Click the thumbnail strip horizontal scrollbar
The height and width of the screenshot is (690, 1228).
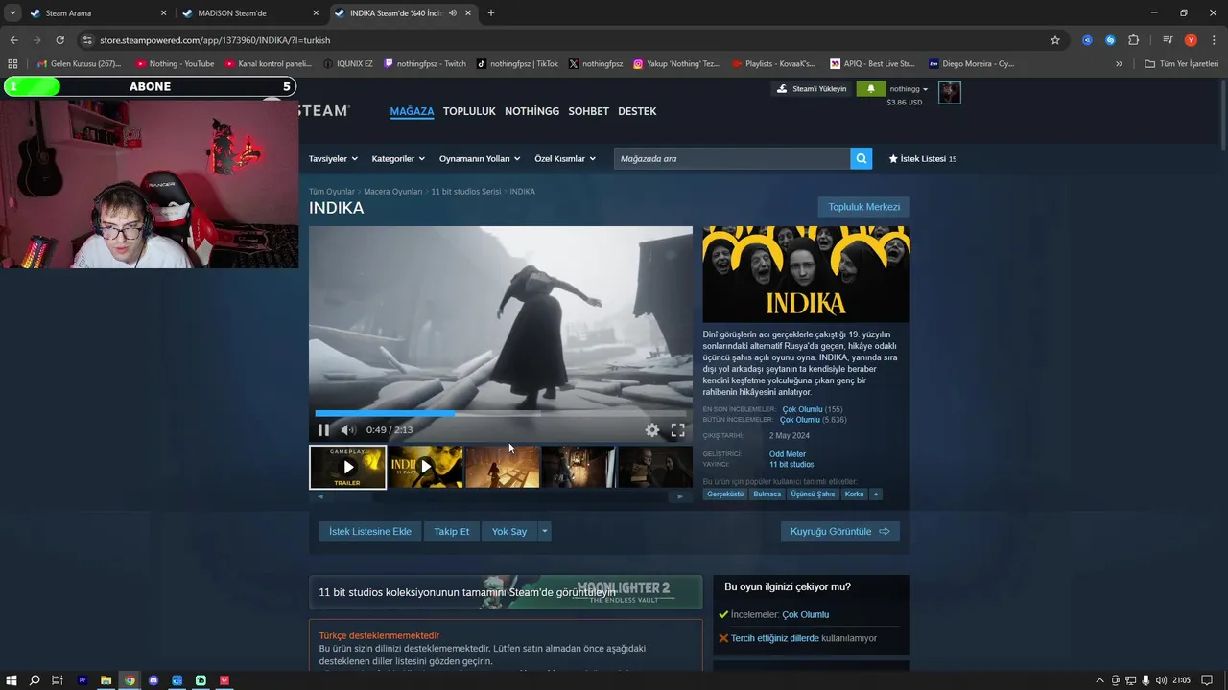[x=500, y=495]
